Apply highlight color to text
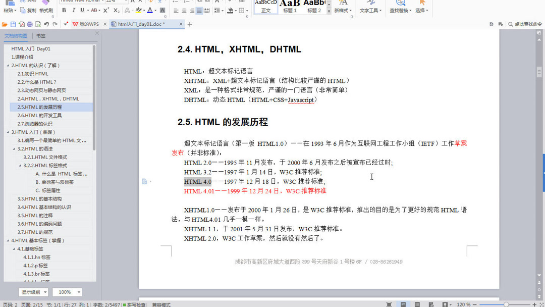The height and width of the screenshot is (307, 545). [x=138, y=10]
